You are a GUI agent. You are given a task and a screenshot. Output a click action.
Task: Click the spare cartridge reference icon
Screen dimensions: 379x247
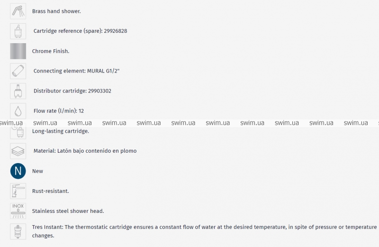pyautogui.click(x=18, y=31)
